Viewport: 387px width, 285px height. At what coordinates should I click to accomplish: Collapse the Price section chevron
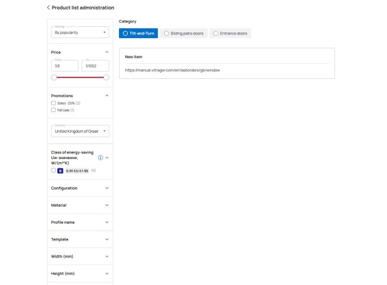106,52
